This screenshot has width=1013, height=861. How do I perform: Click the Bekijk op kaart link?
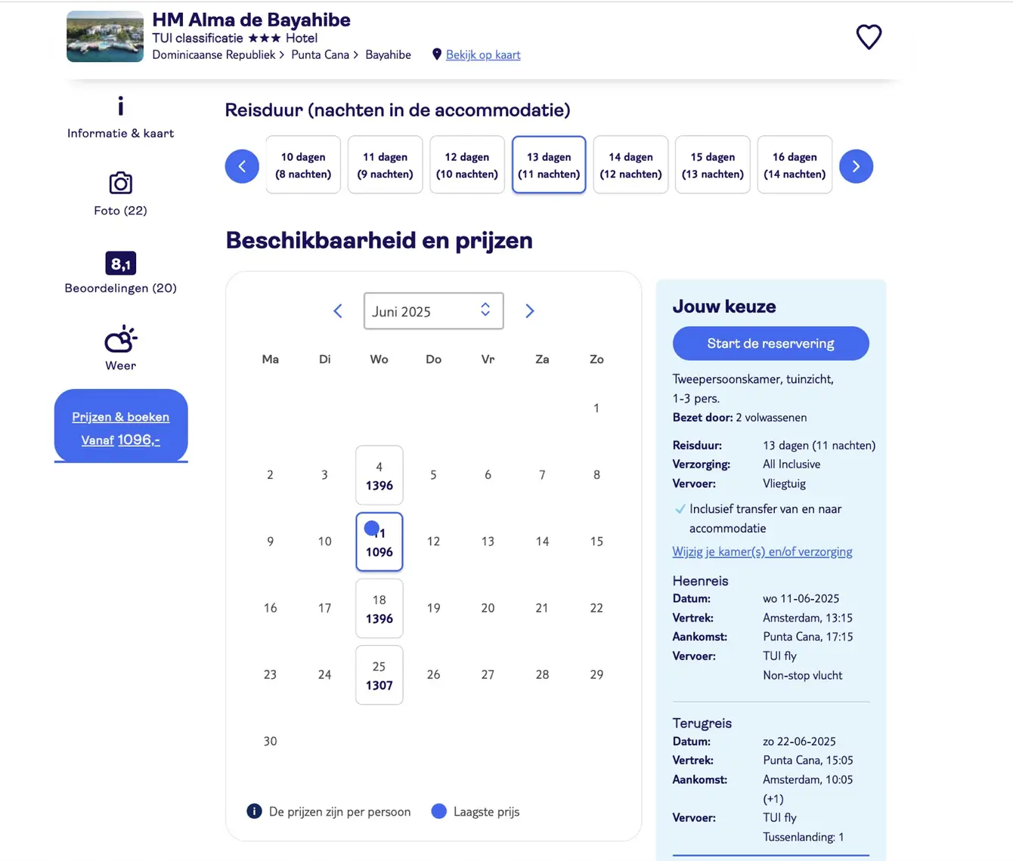(x=483, y=54)
